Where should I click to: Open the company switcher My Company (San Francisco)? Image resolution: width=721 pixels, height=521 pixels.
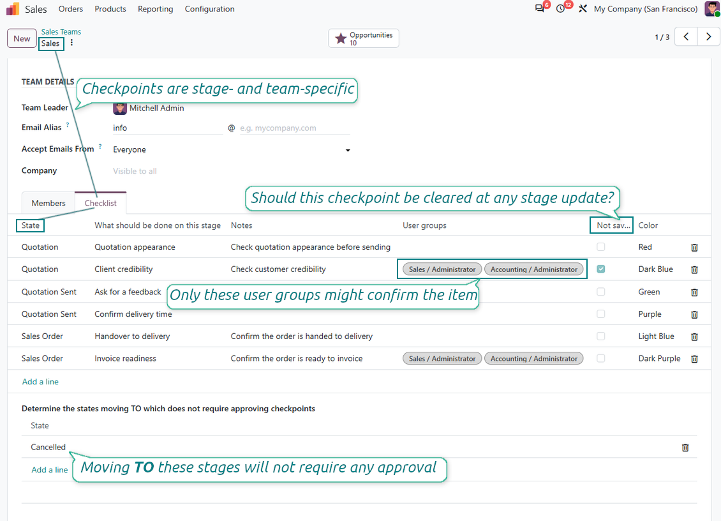[x=646, y=9]
